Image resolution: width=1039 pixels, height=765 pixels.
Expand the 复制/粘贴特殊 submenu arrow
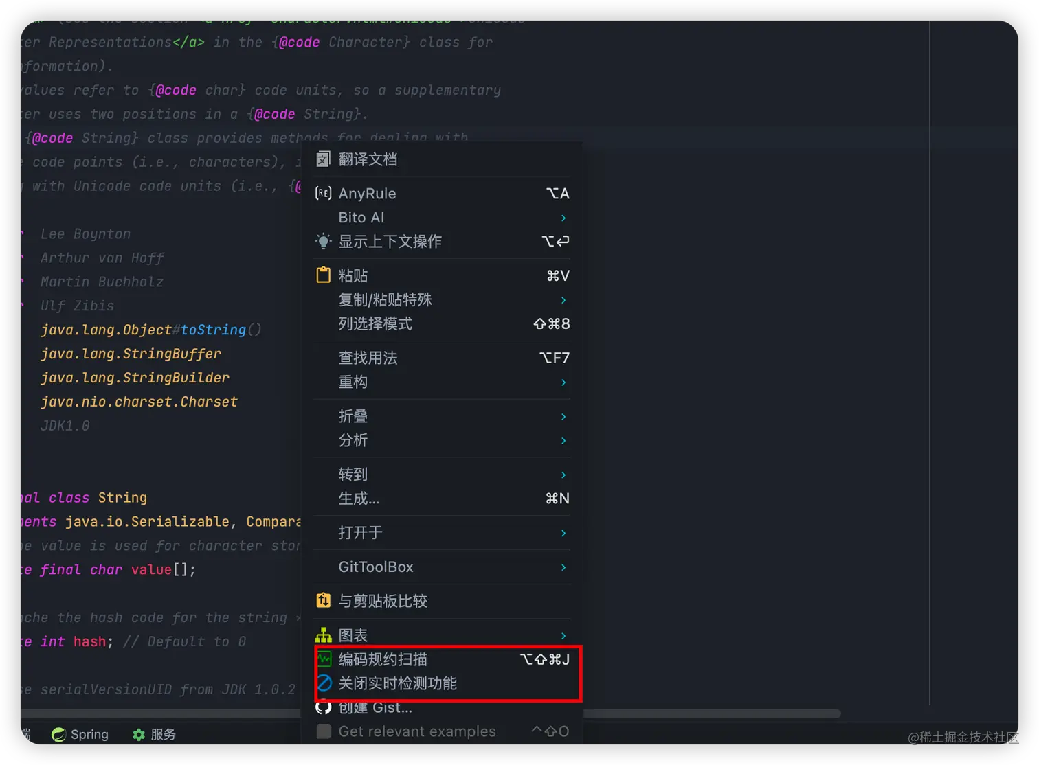[563, 300]
